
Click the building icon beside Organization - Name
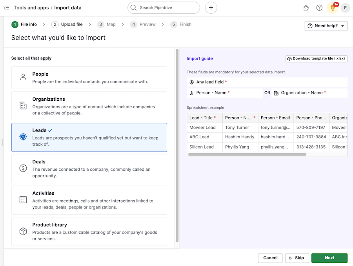tap(276, 93)
